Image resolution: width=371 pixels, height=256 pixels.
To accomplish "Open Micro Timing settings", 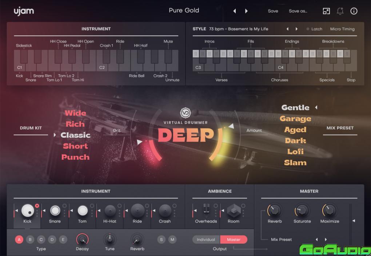I will 342,29.
